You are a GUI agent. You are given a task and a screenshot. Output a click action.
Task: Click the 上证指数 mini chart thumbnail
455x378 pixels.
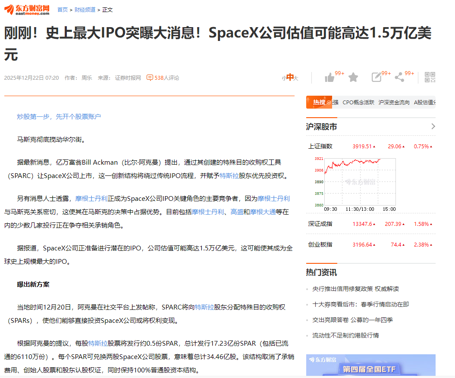pos(360,183)
